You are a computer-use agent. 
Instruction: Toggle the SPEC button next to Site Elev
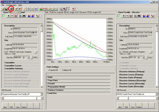[31, 58]
